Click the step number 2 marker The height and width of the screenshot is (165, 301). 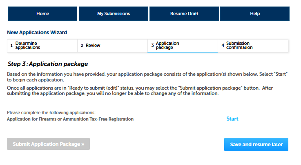82,46
